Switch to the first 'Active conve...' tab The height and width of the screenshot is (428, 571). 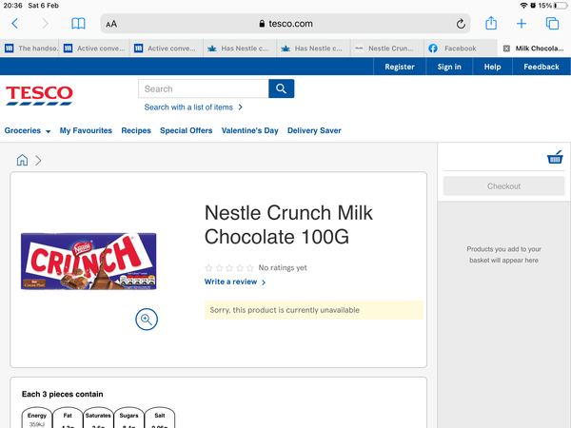point(94,49)
